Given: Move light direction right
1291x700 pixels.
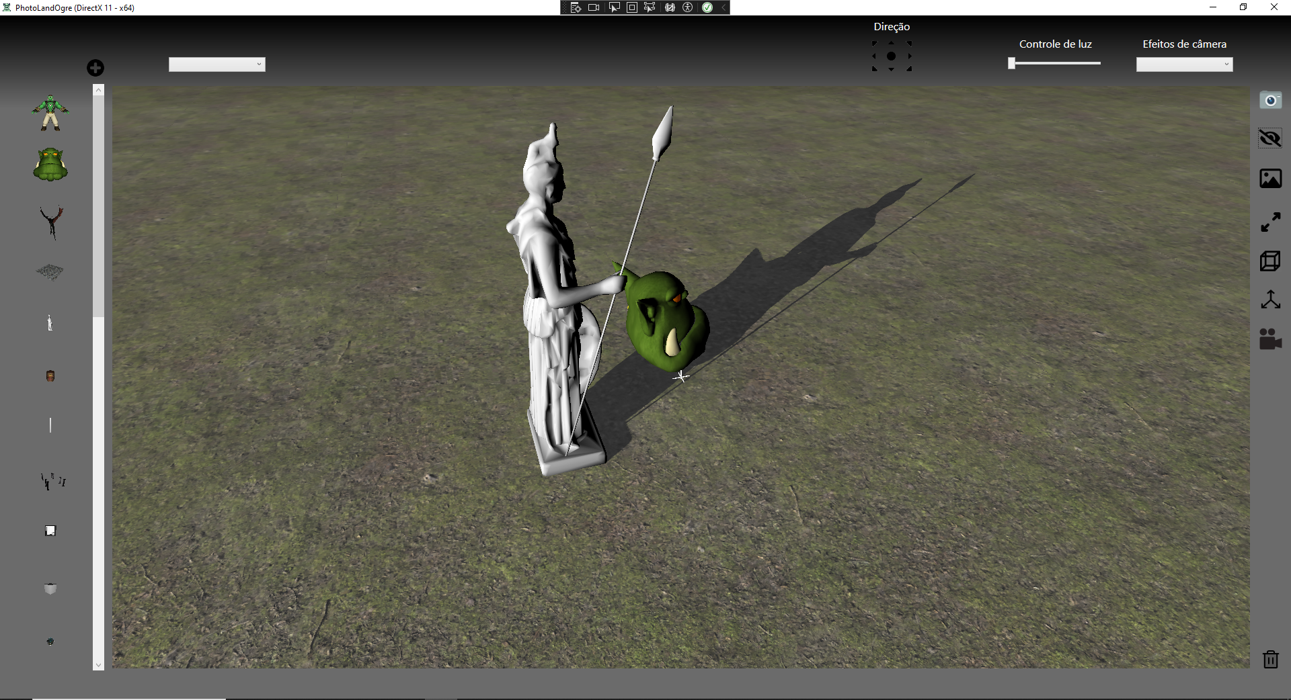Looking at the screenshot, I should [909, 56].
